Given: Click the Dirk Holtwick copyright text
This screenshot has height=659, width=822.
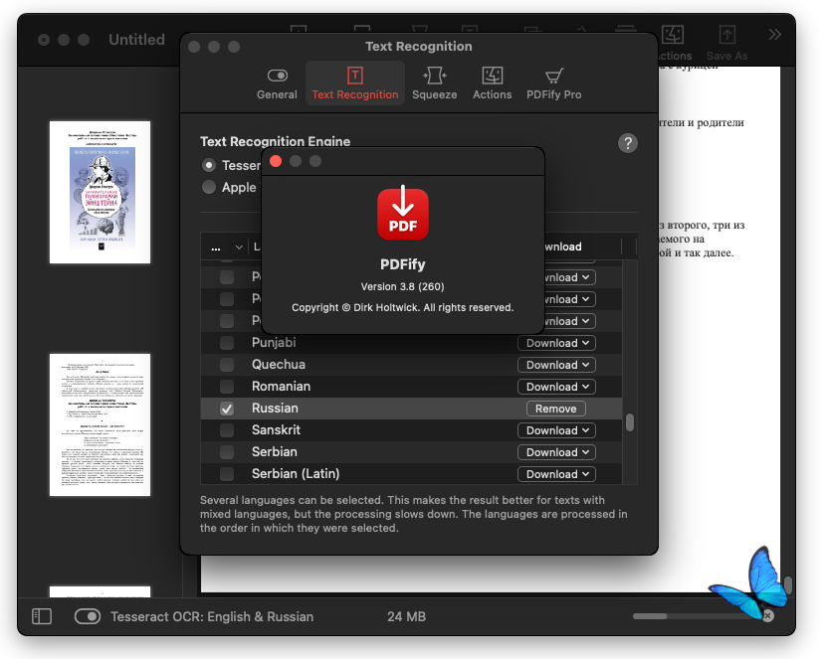Looking at the screenshot, I should click(403, 308).
